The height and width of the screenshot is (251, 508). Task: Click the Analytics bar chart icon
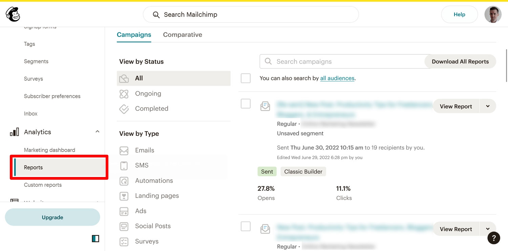pyautogui.click(x=14, y=132)
